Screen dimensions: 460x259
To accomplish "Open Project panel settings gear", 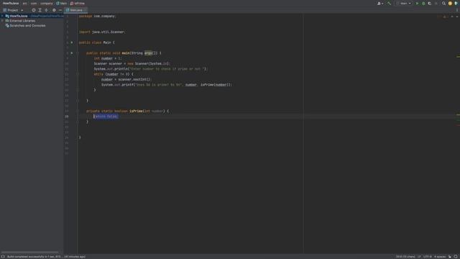I will [54, 10].
